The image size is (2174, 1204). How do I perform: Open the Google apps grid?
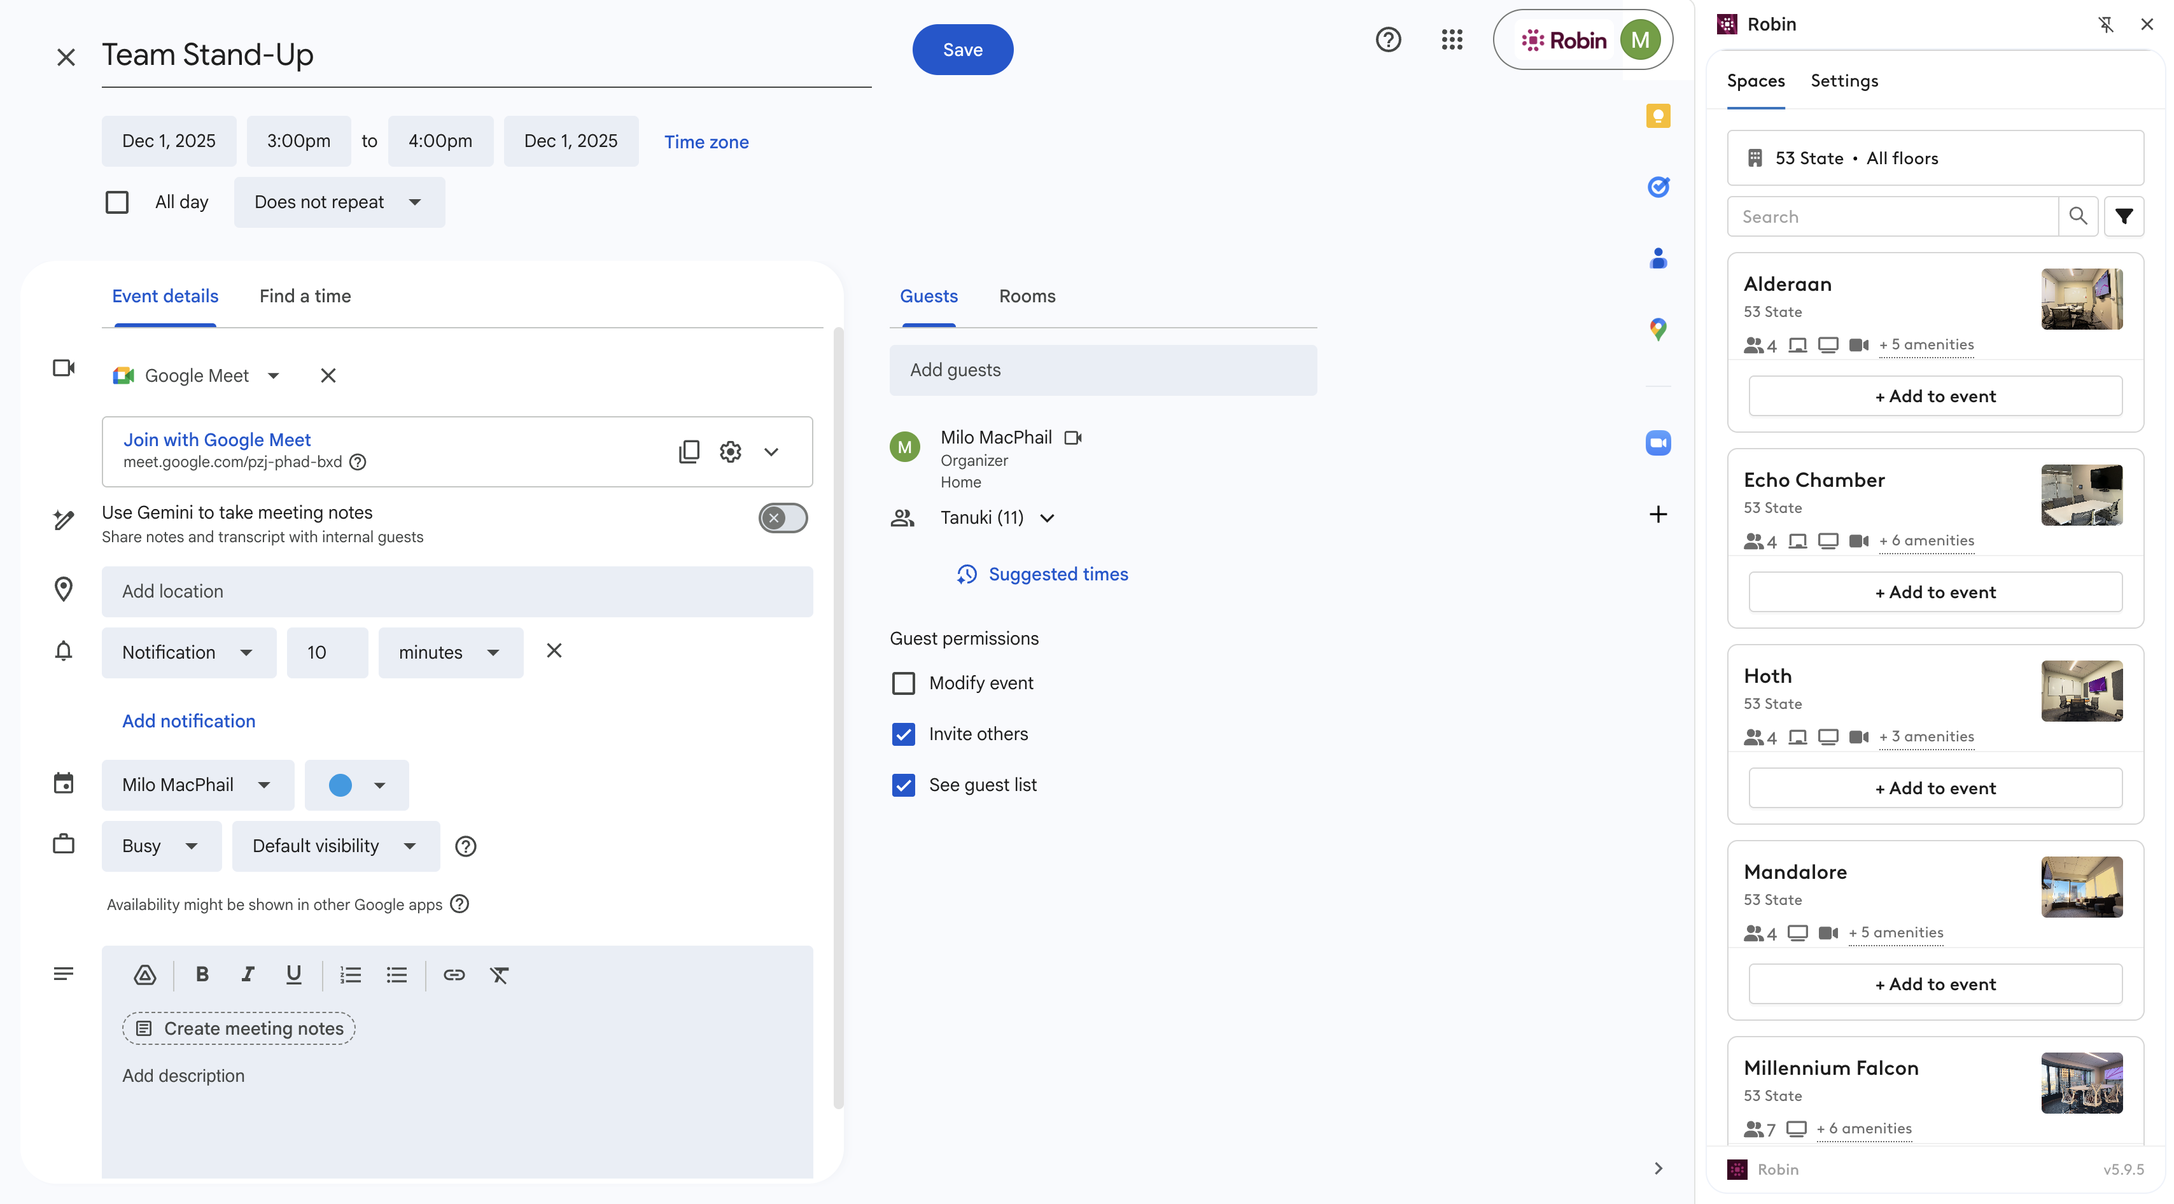pyautogui.click(x=1452, y=39)
